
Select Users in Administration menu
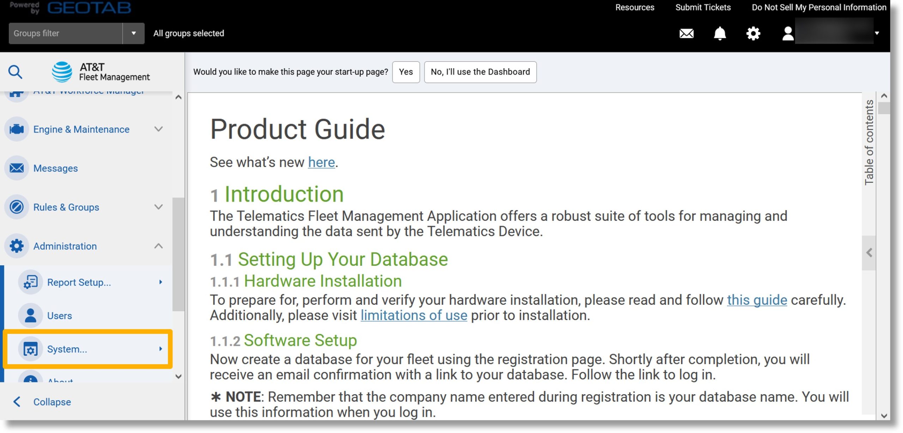tap(59, 315)
